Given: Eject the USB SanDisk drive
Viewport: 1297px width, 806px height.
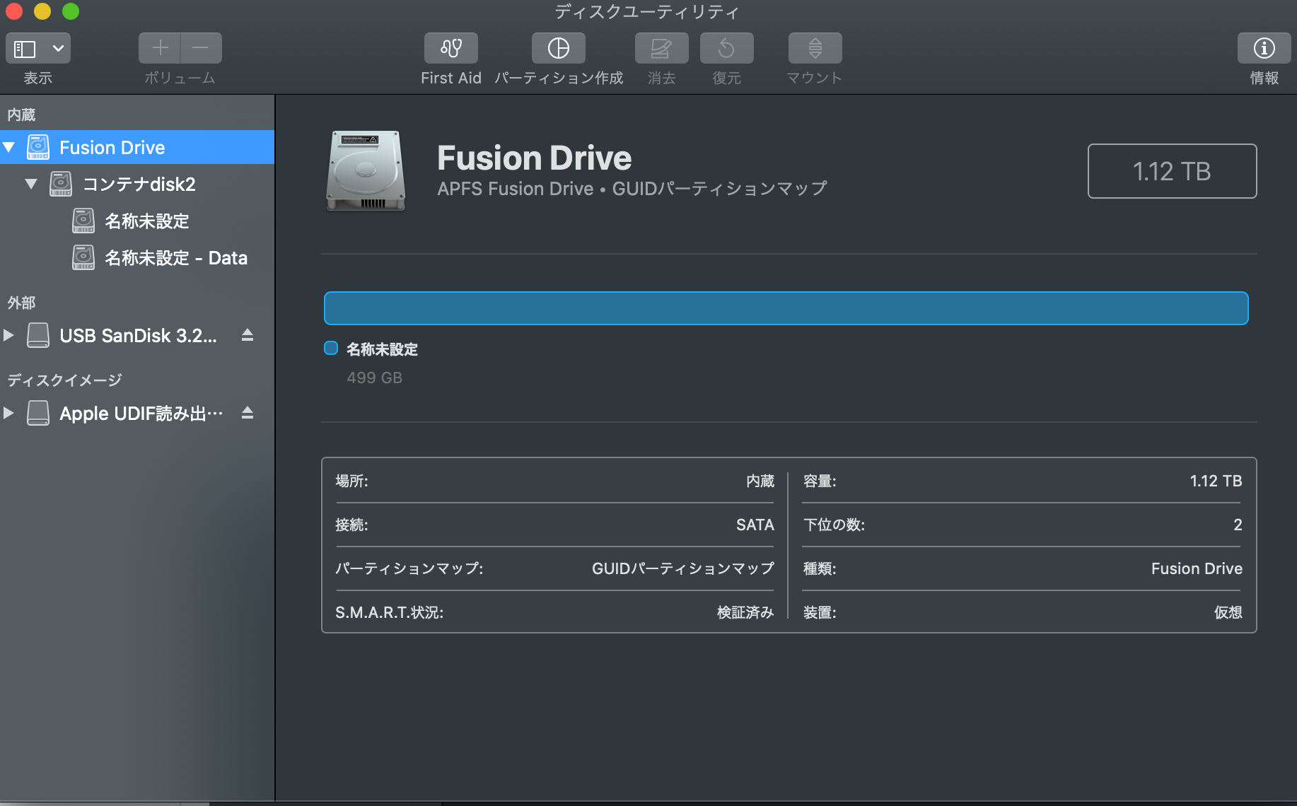Looking at the screenshot, I should (x=248, y=335).
